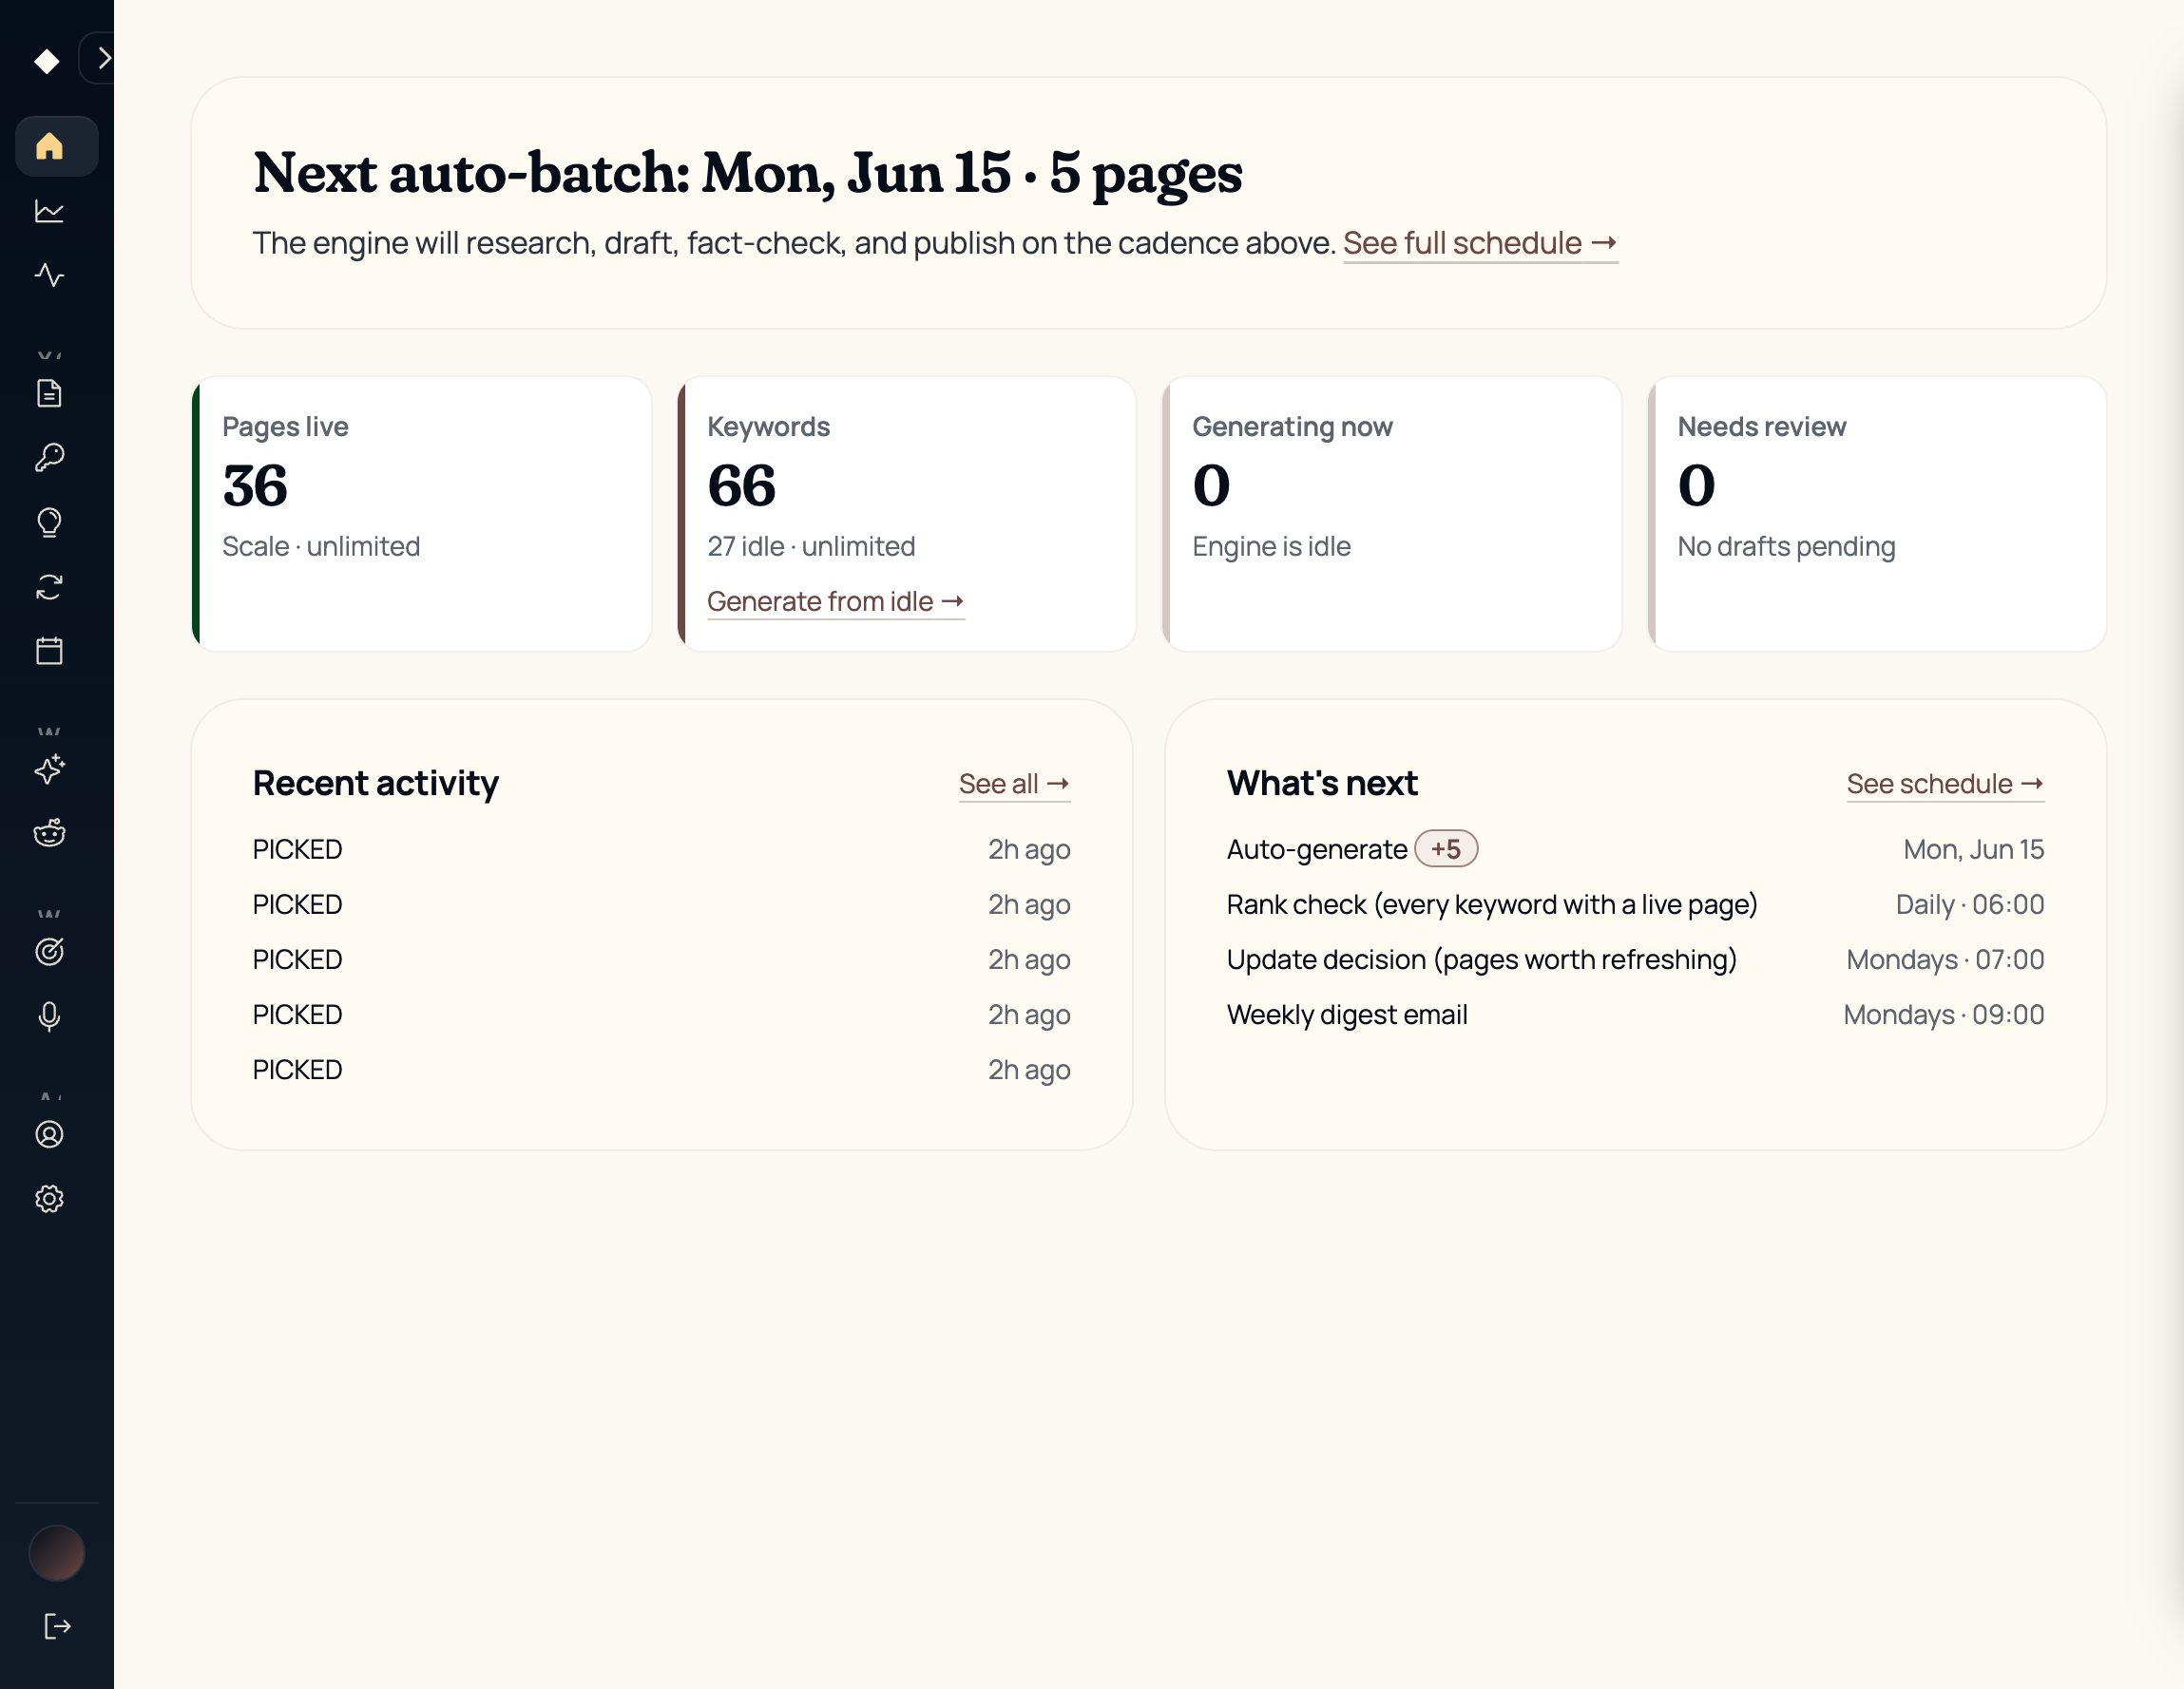The width and height of the screenshot is (2184, 1689).
Task: Click the user avatar thumbnail
Action: tap(57, 1553)
